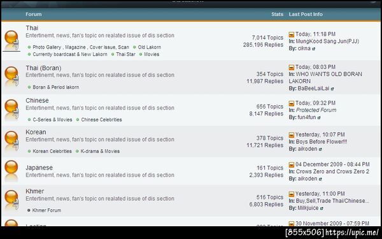
Task: Open the K-drama & Movies subforum
Action: [100, 151]
